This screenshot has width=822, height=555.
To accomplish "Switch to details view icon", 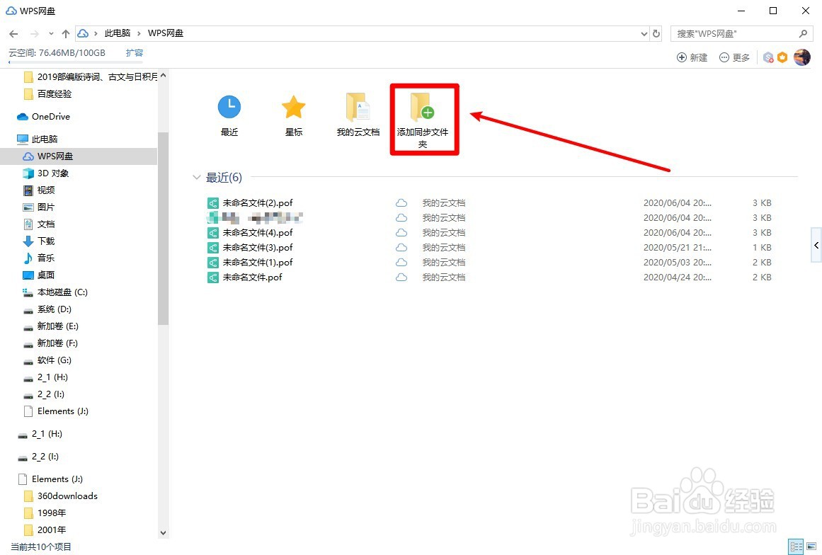I will (797, 546).
